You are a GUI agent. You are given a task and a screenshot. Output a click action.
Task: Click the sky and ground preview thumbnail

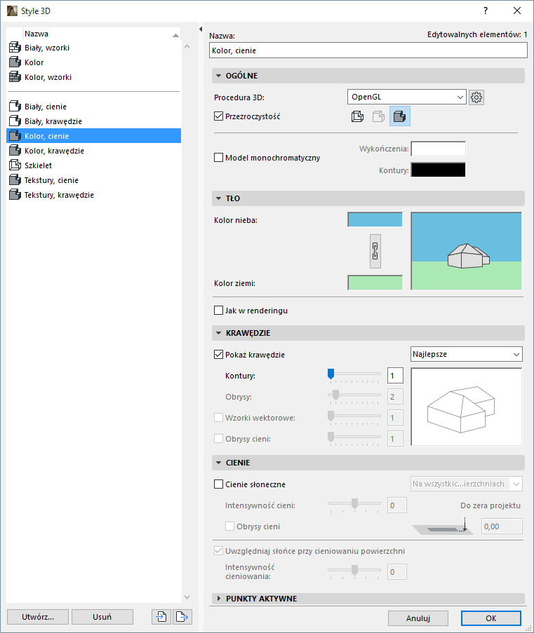[x=467, y=251]
